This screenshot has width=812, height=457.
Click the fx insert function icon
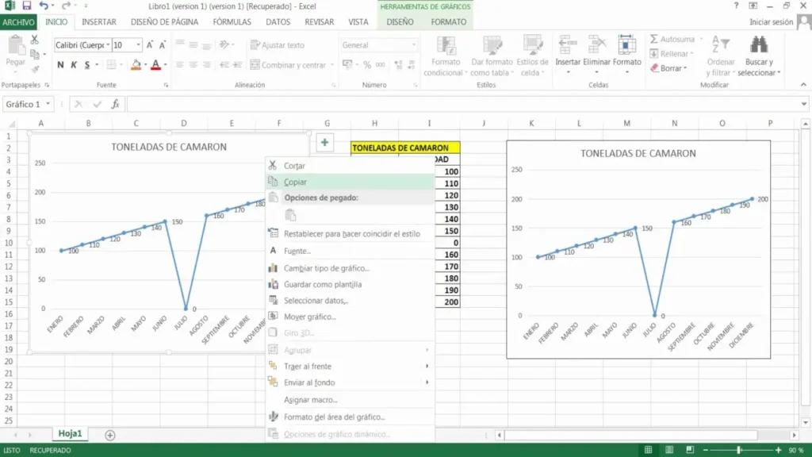[x=116, y=104]
